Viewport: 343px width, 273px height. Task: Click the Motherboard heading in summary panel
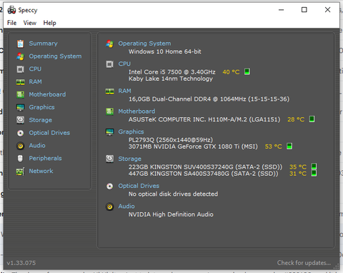tap(136, 111)
